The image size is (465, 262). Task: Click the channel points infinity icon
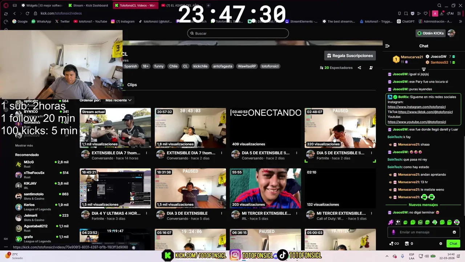click(394, 244)
